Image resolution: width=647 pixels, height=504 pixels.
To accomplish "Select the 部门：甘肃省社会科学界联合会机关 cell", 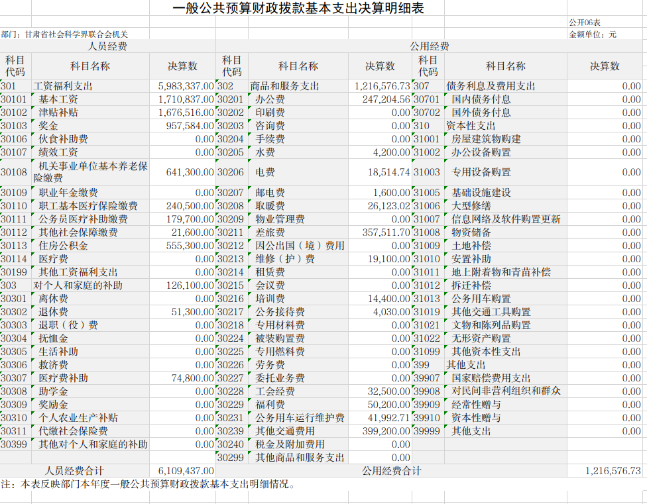I will [64, 34].
